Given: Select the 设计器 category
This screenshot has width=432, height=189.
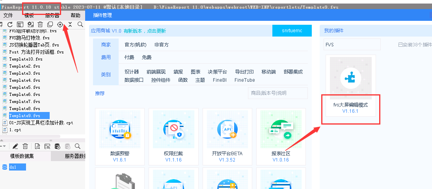Looking at the screenshot, I should click(x=132, y=72).
